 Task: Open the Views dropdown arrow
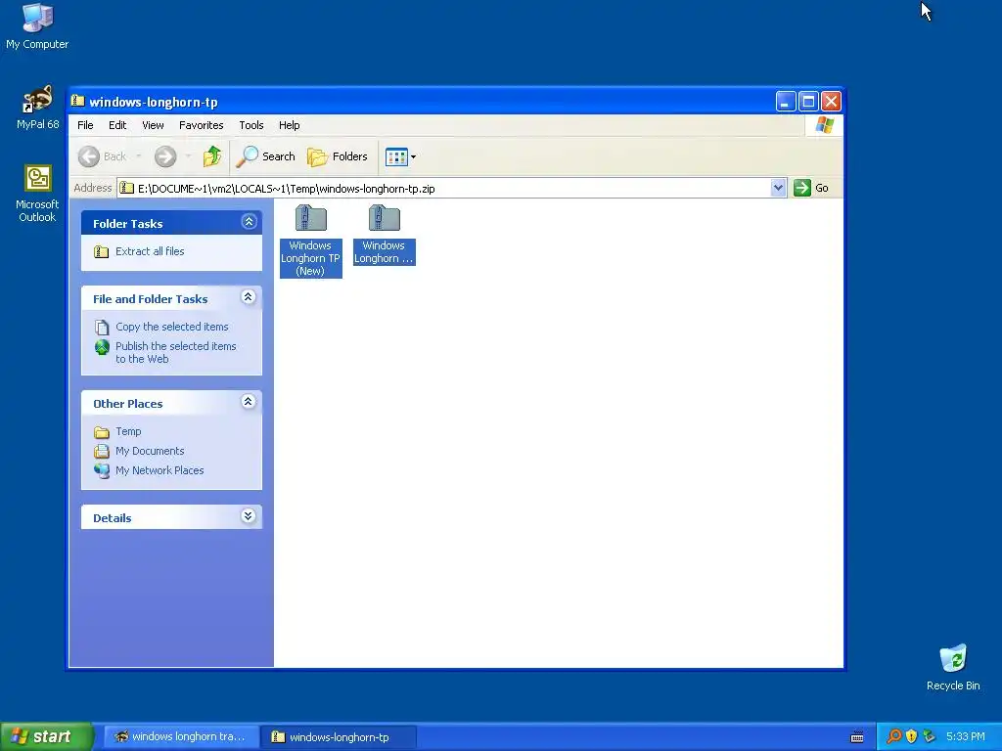click(414, 156)
